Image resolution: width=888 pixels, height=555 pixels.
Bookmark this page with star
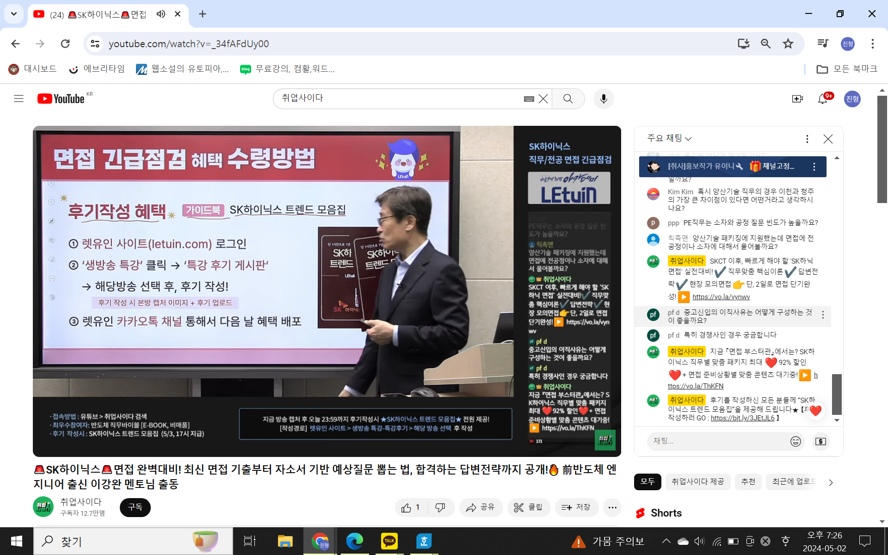click(x=788, y=43)
